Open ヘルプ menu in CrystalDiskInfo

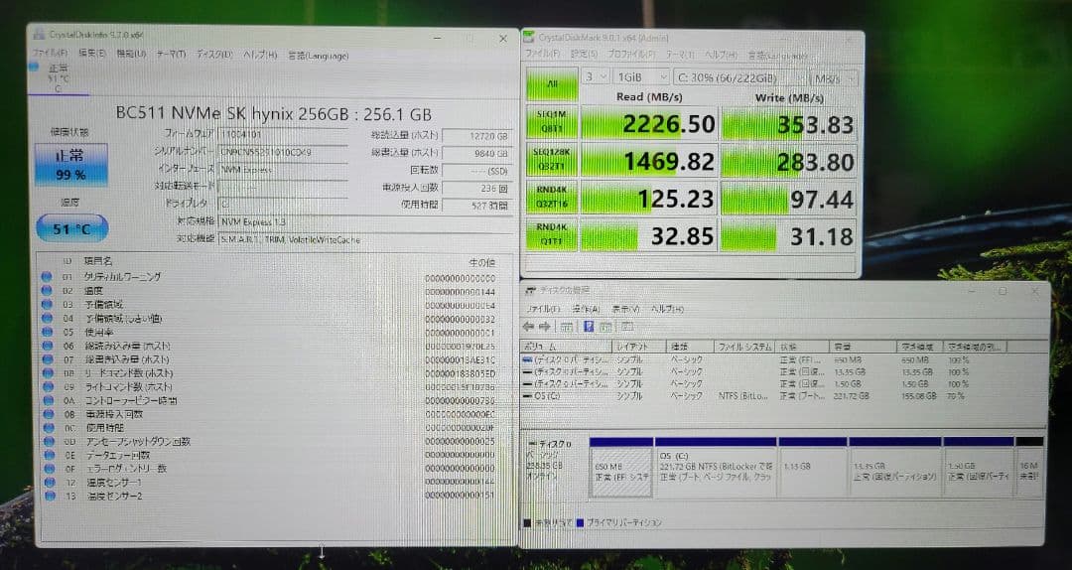[x=260, y=56]
